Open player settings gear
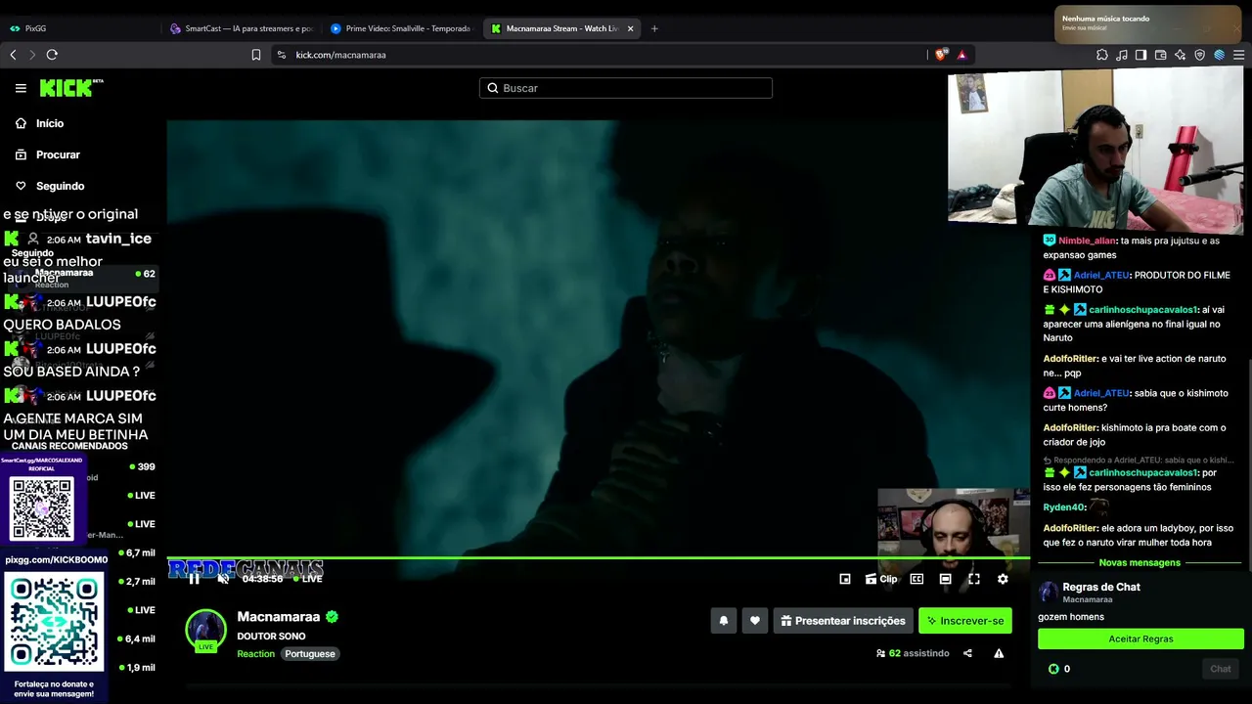 [1003, 579]
